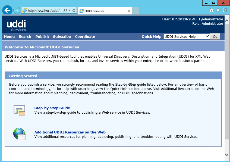
Task: Click the Refresh icon in address bar
Action: pos(74,11)
